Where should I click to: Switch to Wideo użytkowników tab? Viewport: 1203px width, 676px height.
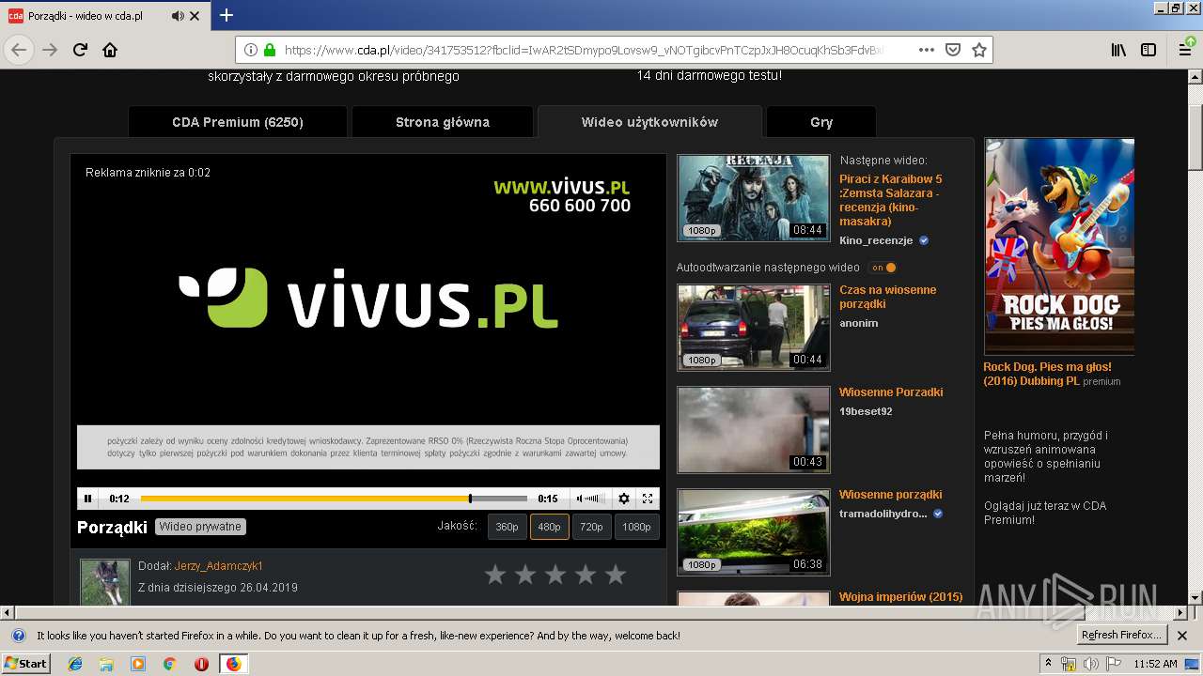tap(649, 122)
